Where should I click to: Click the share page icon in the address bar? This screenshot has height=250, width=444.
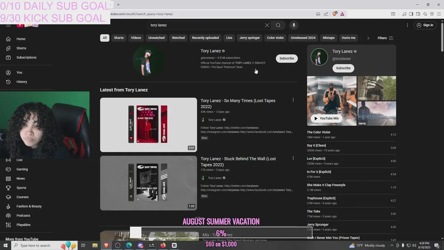coord(326,14)
